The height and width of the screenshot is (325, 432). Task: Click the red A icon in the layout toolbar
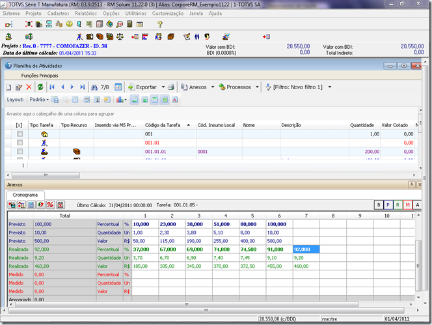[x=174, y=100]
